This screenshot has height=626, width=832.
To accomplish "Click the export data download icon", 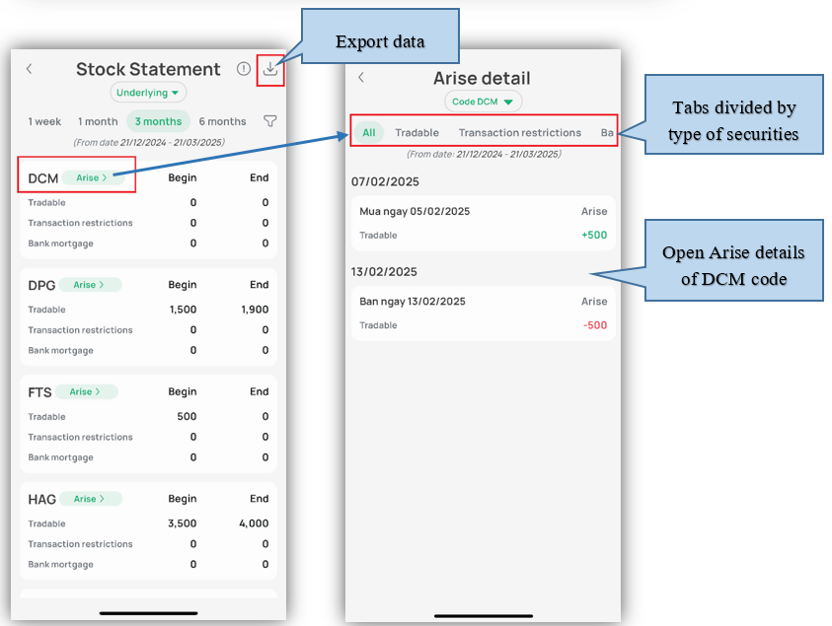I will pos(269,69).
